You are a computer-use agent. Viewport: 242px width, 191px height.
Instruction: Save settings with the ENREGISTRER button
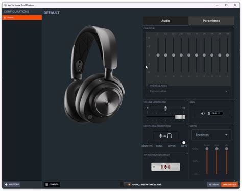pyautogui.click(x=229, y=184)
